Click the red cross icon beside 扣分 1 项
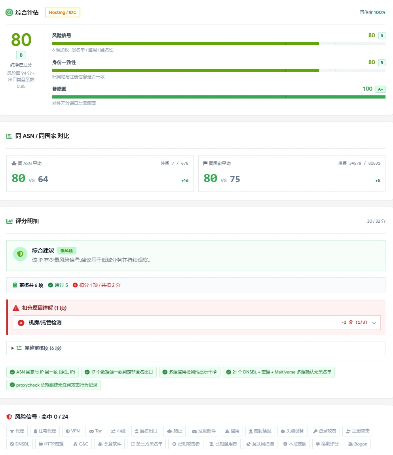This screenshot has height=455, width=393. 75,285
